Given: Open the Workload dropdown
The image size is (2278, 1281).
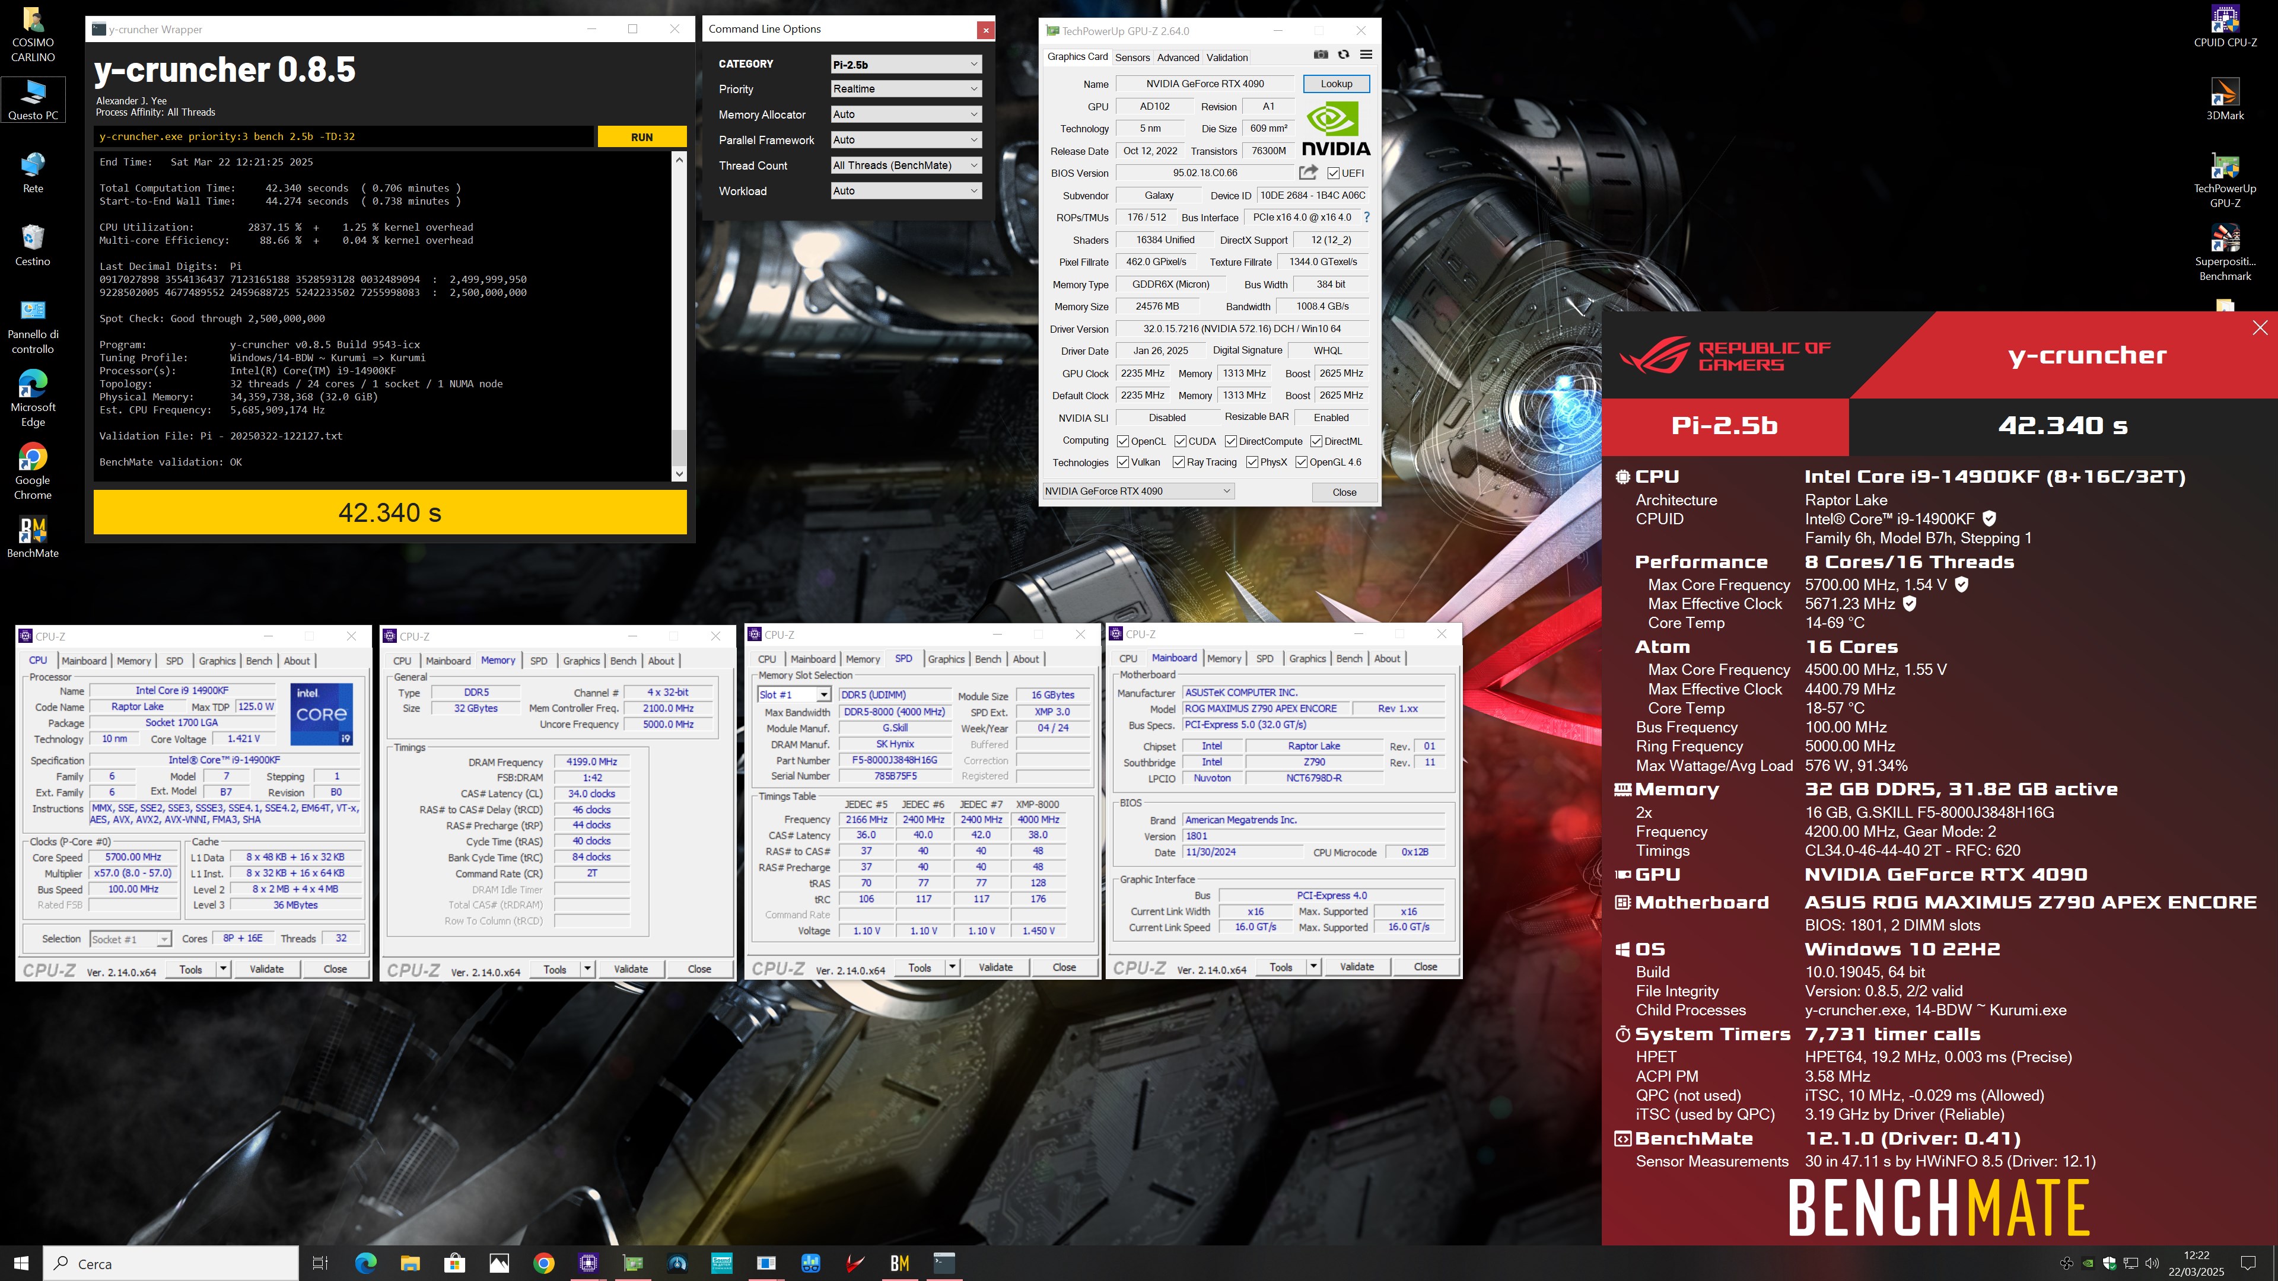Looking at the screenshot, I should pyautogui.click(x=905, y=191).
